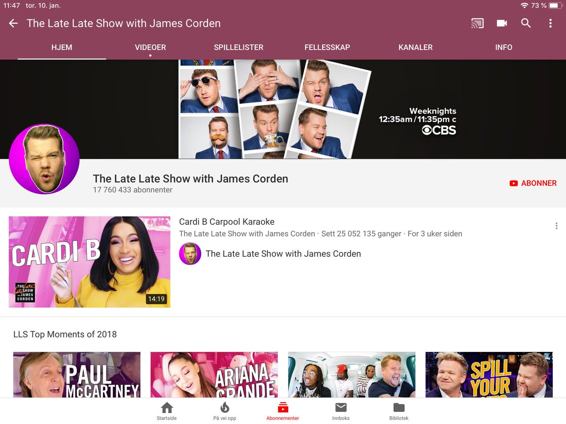Open search with the magnifier icon
The width and height of the screenshot is (566, 424).
coord(526,23)
